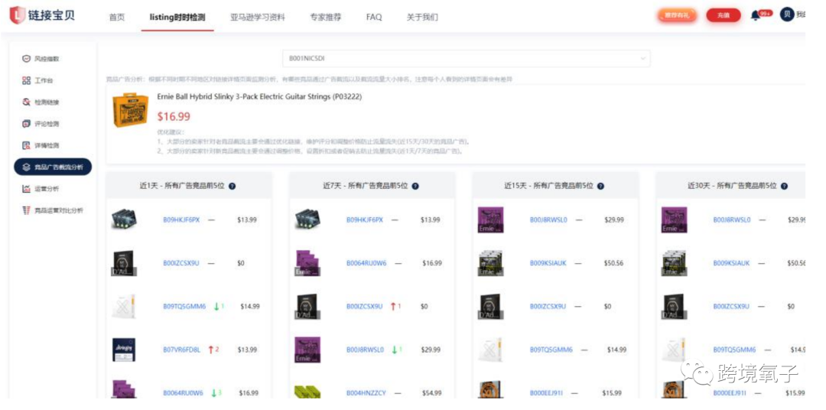Open B000EEJ91I link in 近15天 column
Image resolution: width=826 pixels, height=410 pixels.
click(x=546, y=392)
